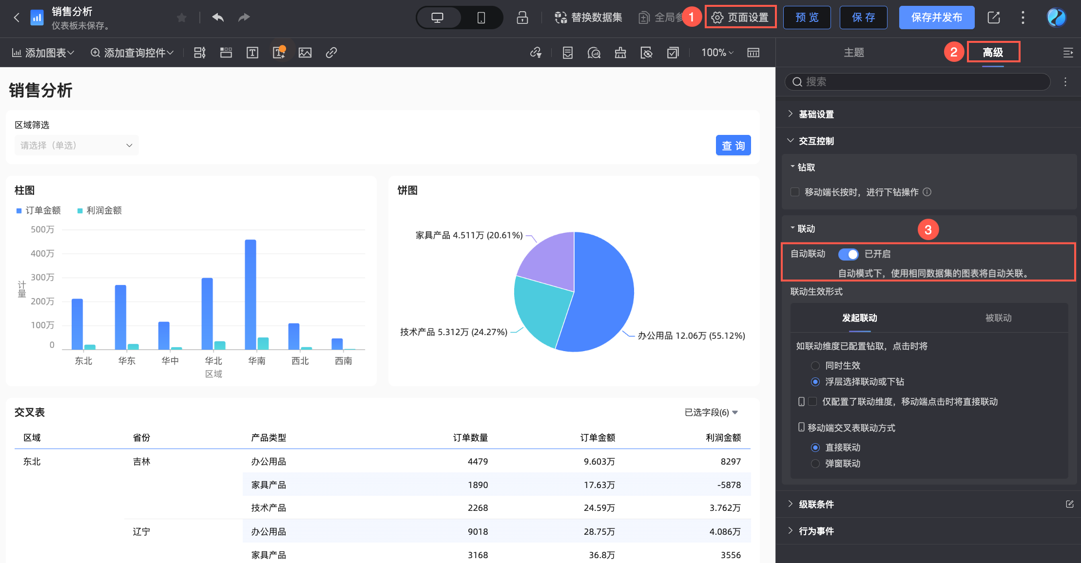The image size is (1081, 563).
Task: Enable 移动端长按时进行下钻操作 checkbox
Action: [795, 192]
